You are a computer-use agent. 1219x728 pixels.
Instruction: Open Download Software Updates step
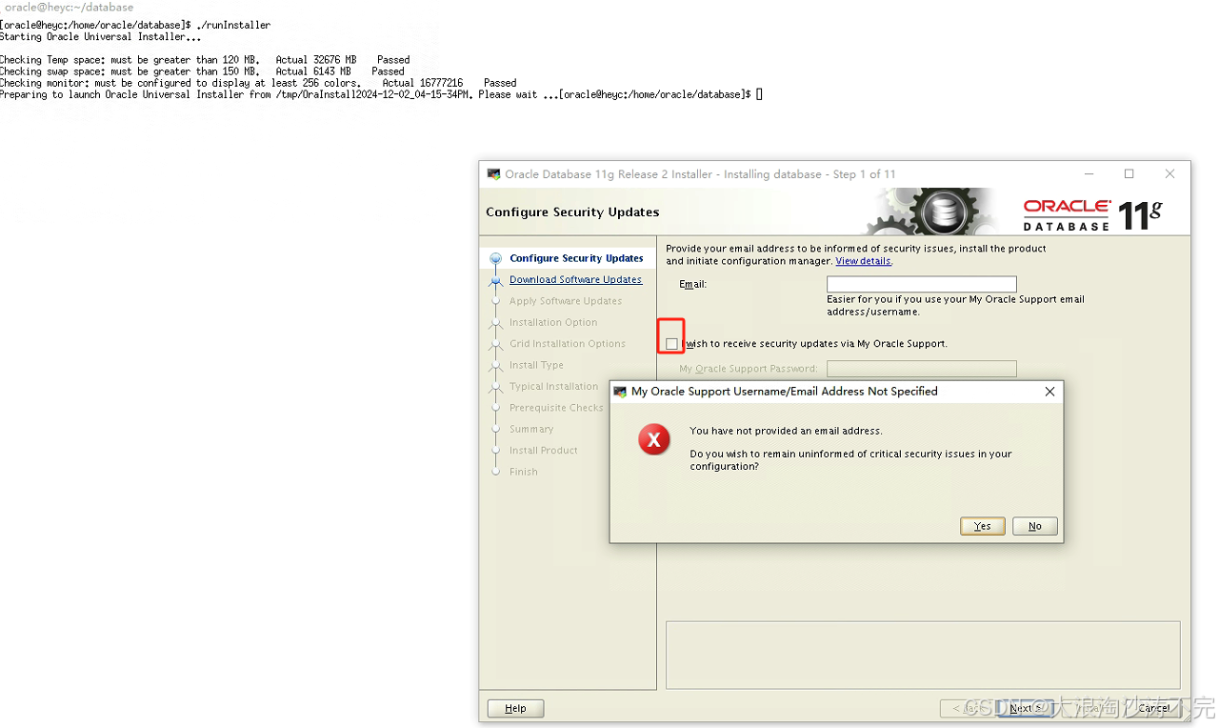(575, 279)
